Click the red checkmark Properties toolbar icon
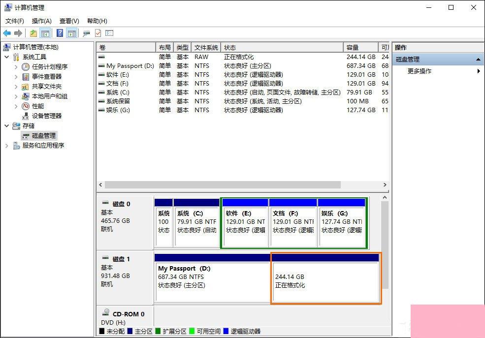The width and height of the screenshot is (485, 338). (x=98, y=33)
